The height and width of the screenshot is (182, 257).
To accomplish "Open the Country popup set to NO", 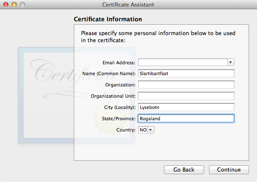I will coord(146,130).
